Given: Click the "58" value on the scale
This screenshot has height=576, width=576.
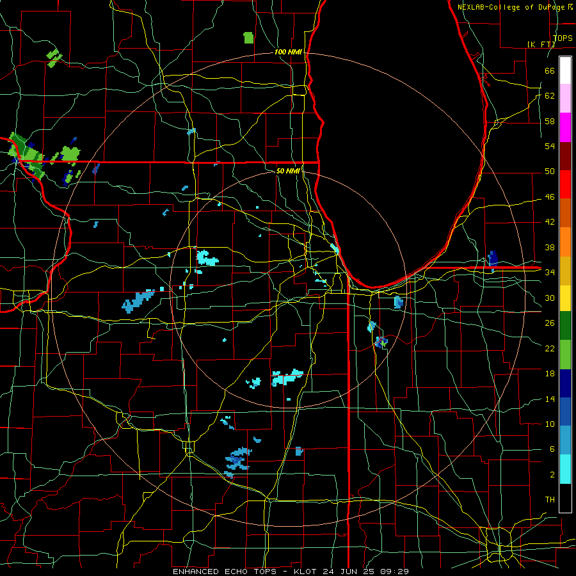Looking at the screenshot, I should tap(550, 121).
